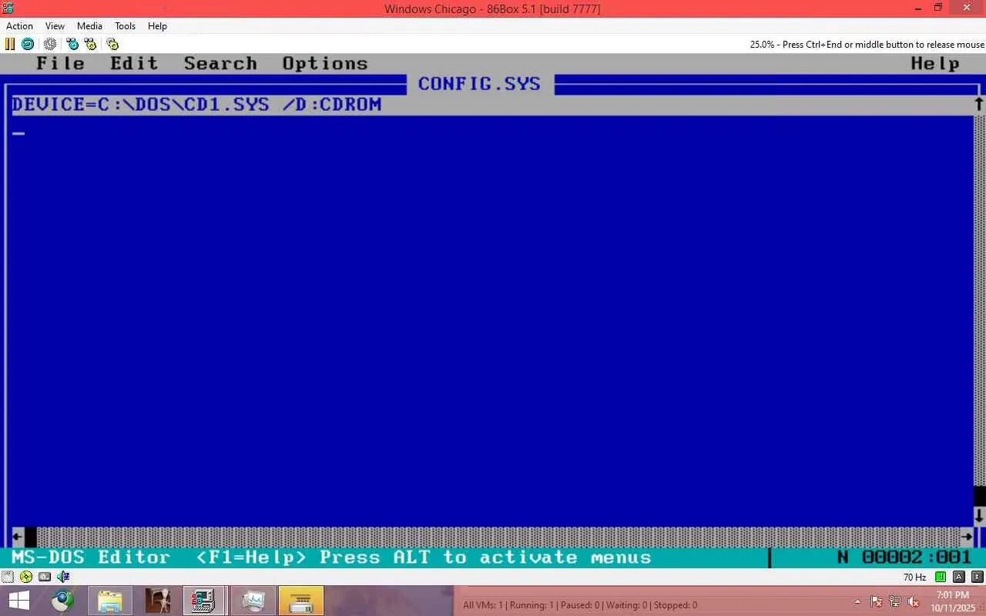Open the browser icon in the taskbar

click(x=62, y=601)
